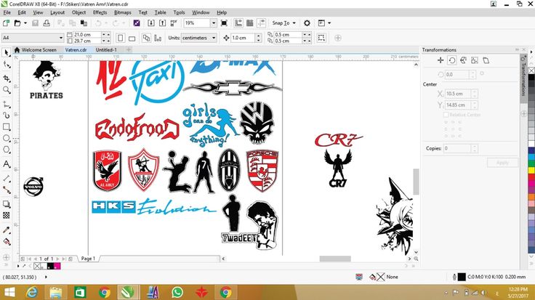Open Options gear settings
535x300 pixels.
click(307, 23)
